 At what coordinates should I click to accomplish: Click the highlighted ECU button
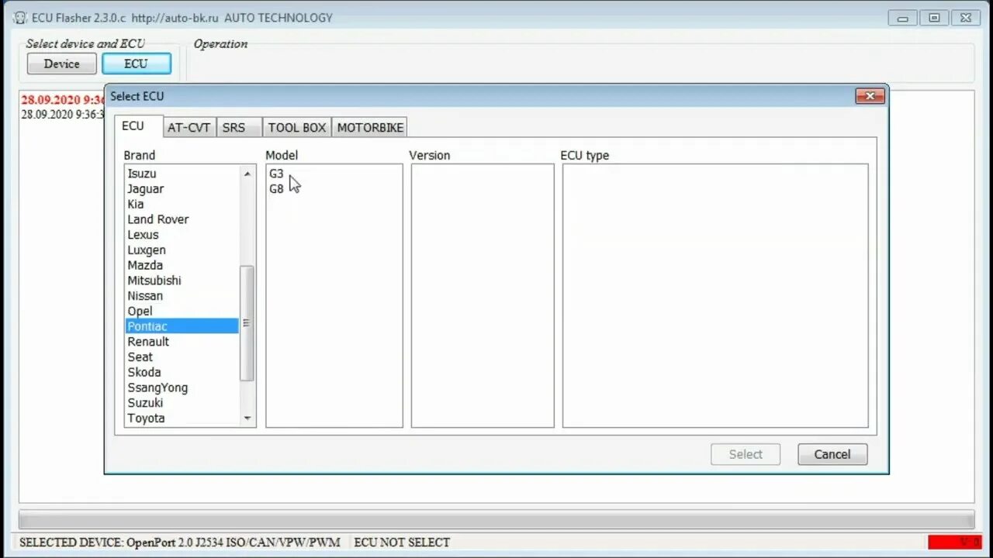[137, 64]
